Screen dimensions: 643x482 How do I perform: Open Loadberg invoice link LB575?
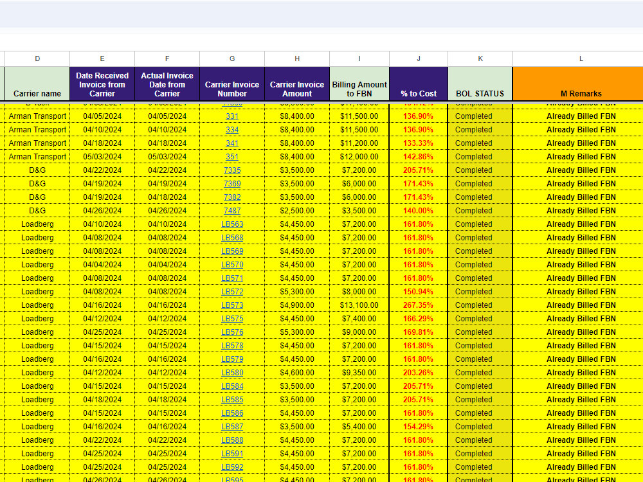pos(232,319)
